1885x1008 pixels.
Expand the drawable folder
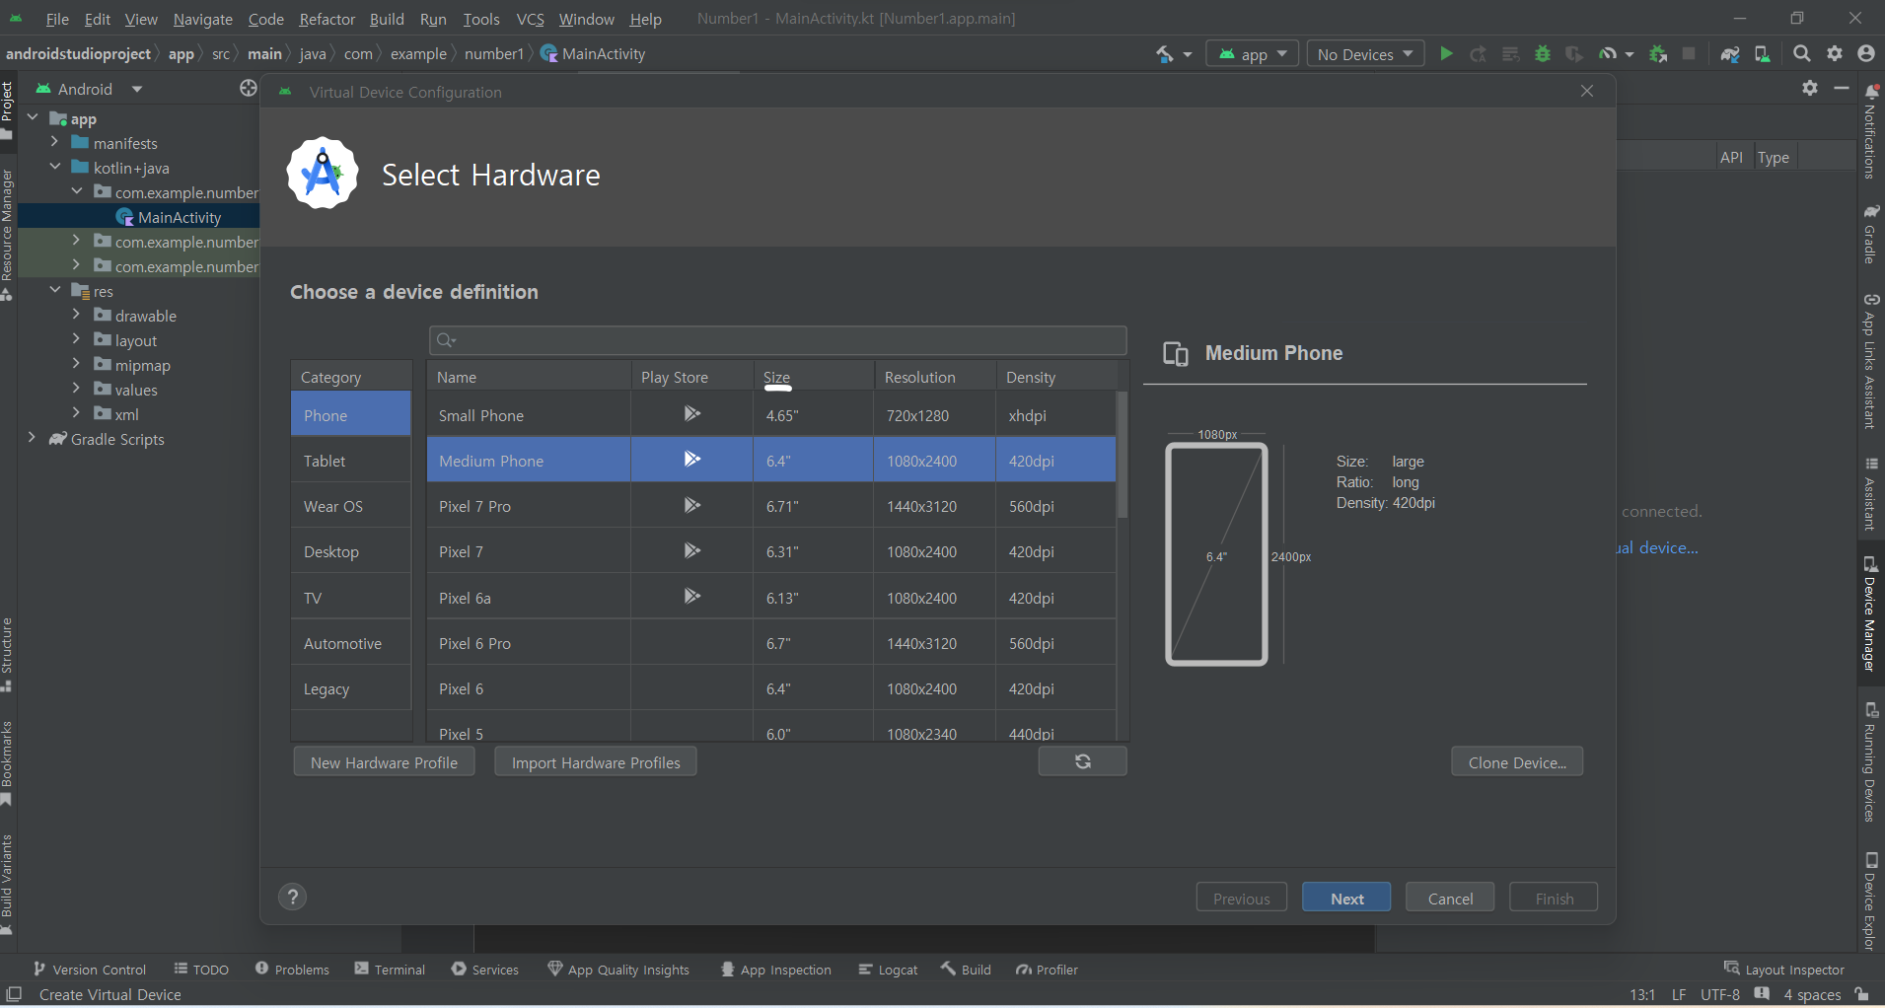[x=76, y=315]
